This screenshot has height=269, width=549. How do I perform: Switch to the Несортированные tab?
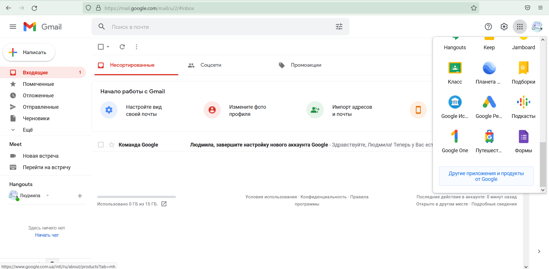click(x=136, y=65)
